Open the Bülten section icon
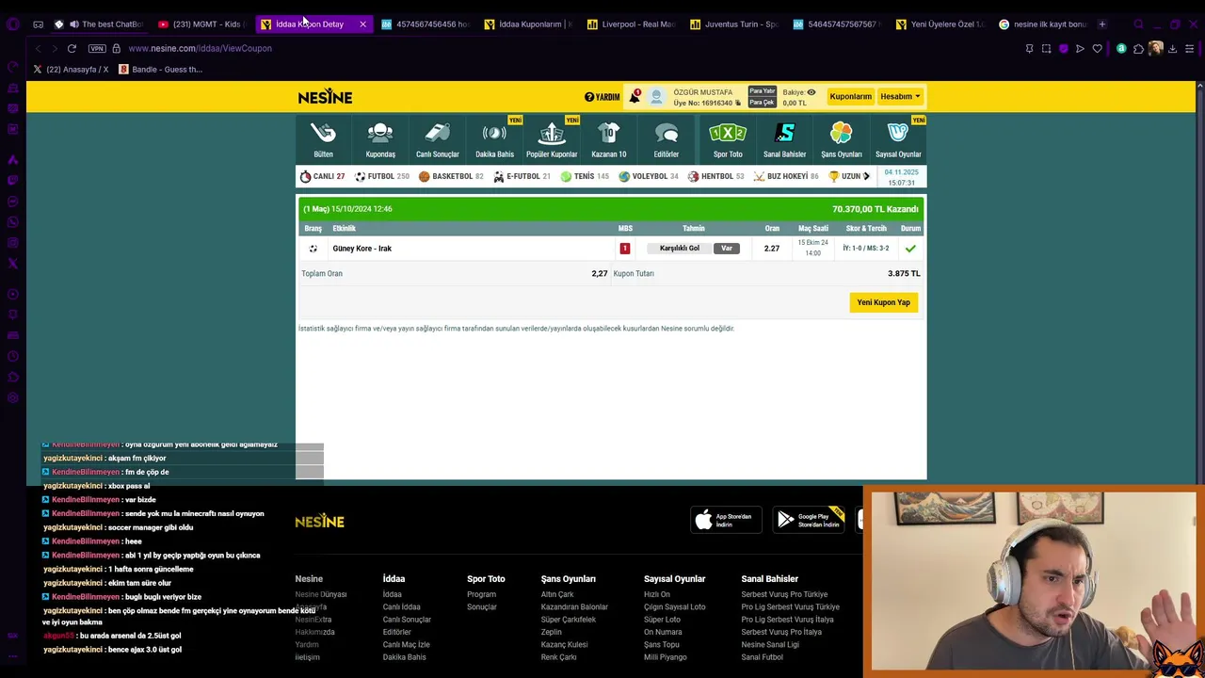The image size is (1205, 678). (323, 139)
